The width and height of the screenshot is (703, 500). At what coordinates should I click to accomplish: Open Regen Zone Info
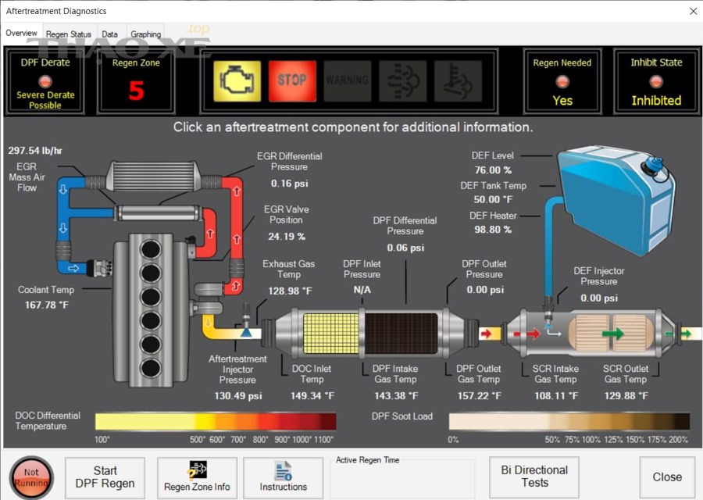point(197,477)
